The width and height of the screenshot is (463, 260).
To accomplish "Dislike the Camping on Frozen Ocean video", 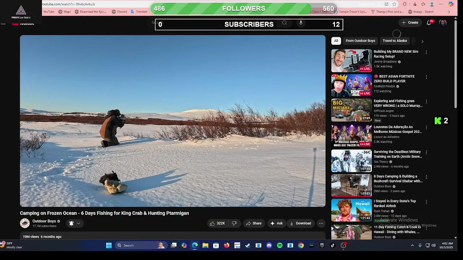I will coord(234,224).
